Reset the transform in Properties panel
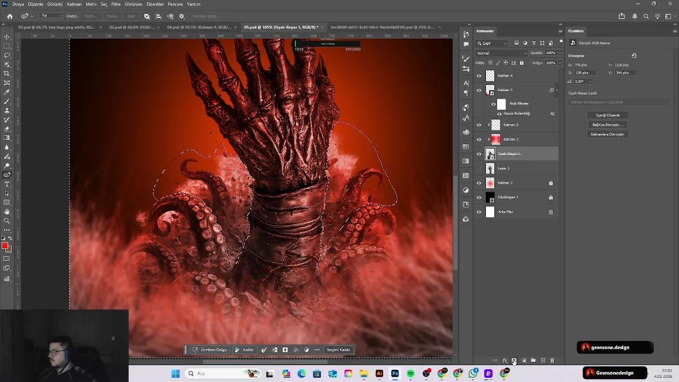This screenshot has width=679, height=382. click(x=634, y=55)
